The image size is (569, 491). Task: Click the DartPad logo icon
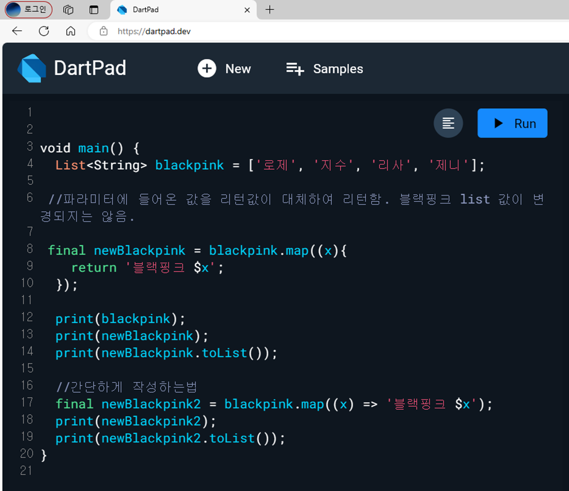coord(32,68)
